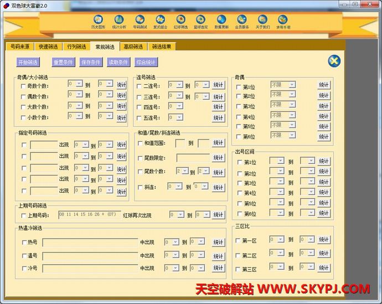This screenshot has width=382, height=304.
Task: Click the 尾数限定 text input field
Action: click(193, 158)
